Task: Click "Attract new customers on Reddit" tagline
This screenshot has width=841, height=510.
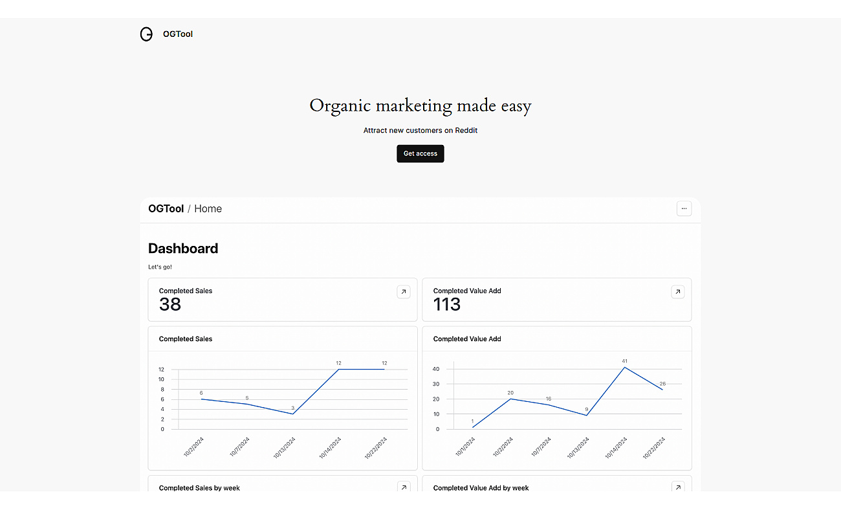Action: tap(420, 130)
